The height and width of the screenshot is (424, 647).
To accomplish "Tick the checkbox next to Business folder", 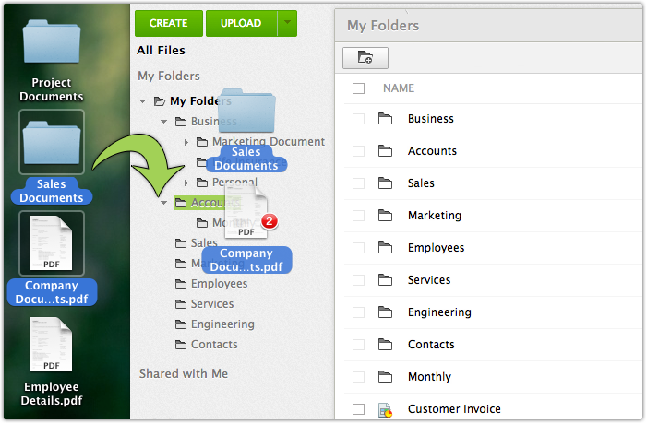I will pyautogui.click(x=359, y=119).
